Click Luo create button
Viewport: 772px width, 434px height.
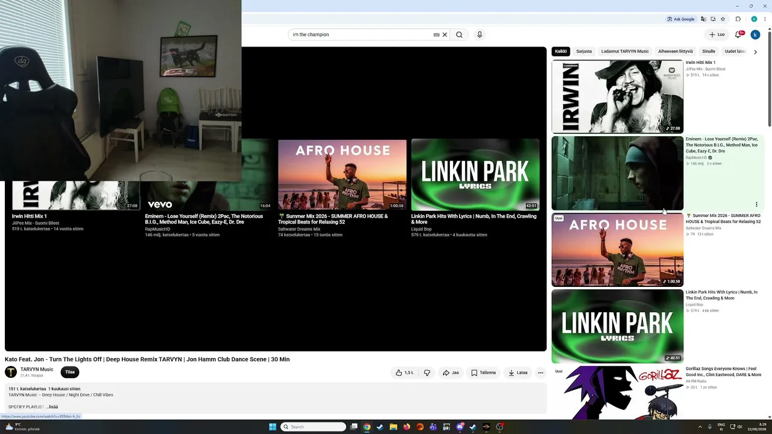click(717, 34)
